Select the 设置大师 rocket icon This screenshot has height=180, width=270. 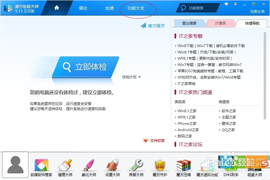(112, 165)
